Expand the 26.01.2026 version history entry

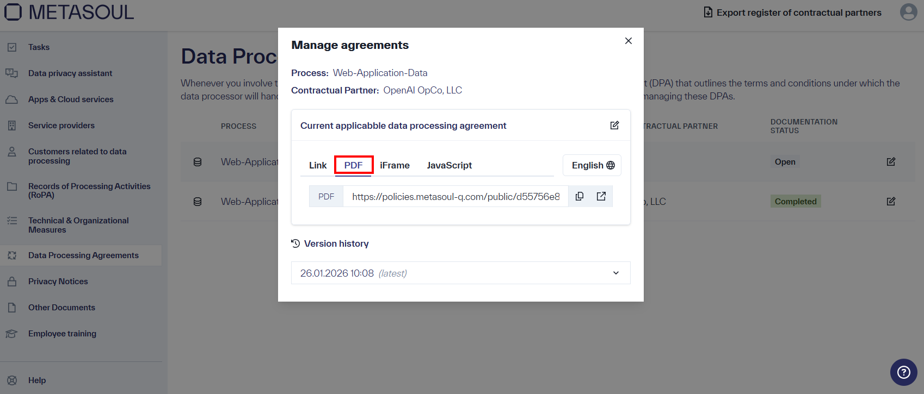(615, 273)
